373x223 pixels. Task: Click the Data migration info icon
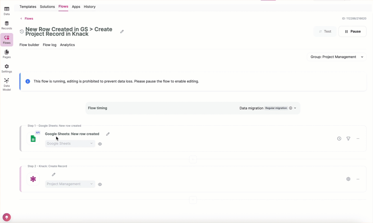click(291, 108)
